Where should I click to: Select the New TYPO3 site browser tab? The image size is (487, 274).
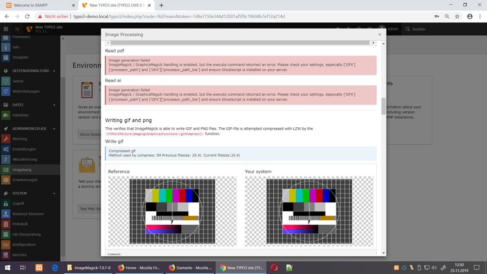pos(116,5)
